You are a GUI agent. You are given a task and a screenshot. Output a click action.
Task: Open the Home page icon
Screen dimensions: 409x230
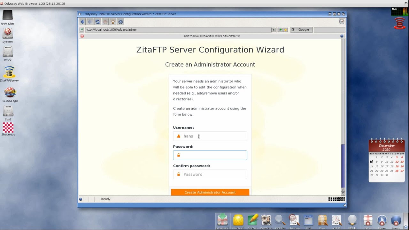coord(113,22)
